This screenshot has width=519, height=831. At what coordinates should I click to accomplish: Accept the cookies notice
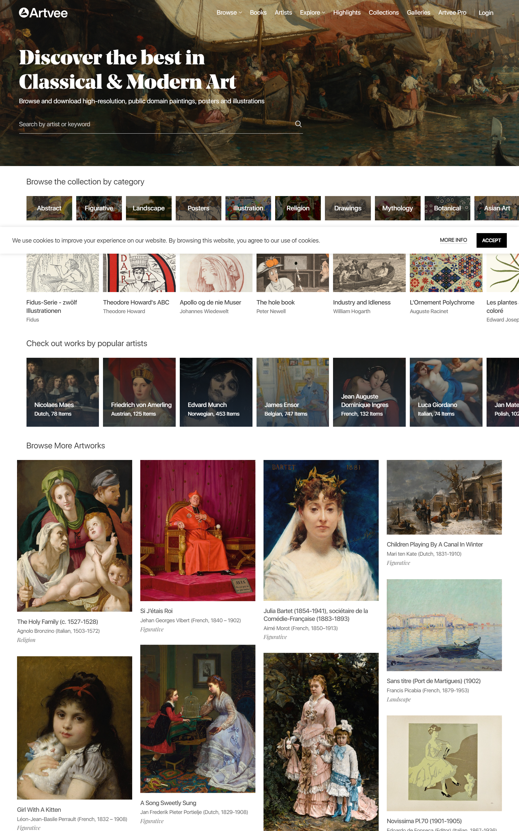491,240
